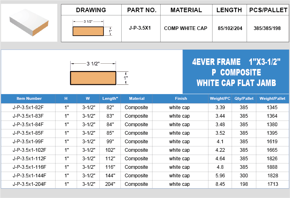290x198 pixels.
Task: Click the 99" length cell
Action: pos(110,141)
